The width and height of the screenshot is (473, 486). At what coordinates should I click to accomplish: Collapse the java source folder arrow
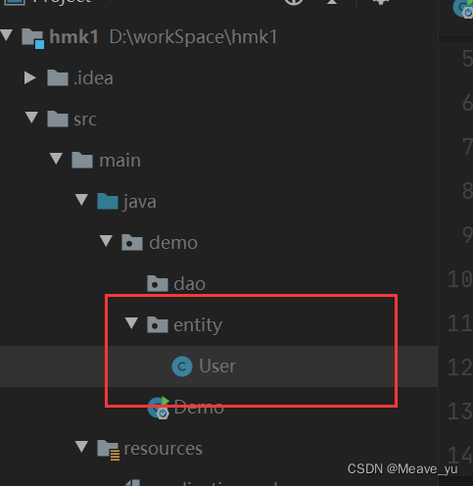coord(81,199)
